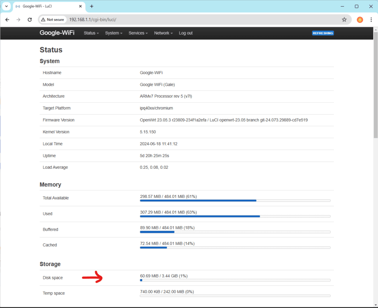Click the Not secure site info badge
The width and height of the screenshot is (378, 308).
click(x=52, y=20)
